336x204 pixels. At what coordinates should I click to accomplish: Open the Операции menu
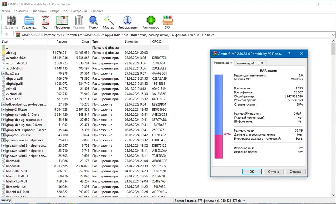click(39, 11)
